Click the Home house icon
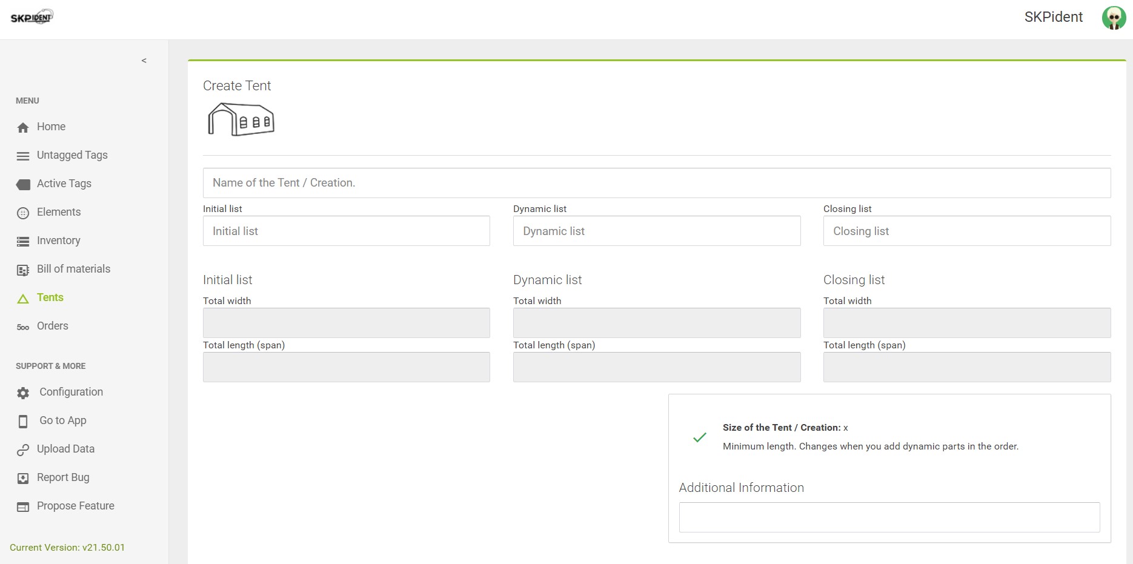 click(x=23, y=127)
